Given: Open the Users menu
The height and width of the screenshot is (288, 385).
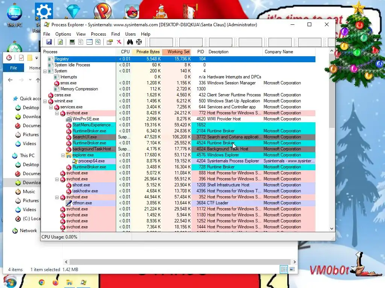Looking at the screenshot, I should click(130, 34).
